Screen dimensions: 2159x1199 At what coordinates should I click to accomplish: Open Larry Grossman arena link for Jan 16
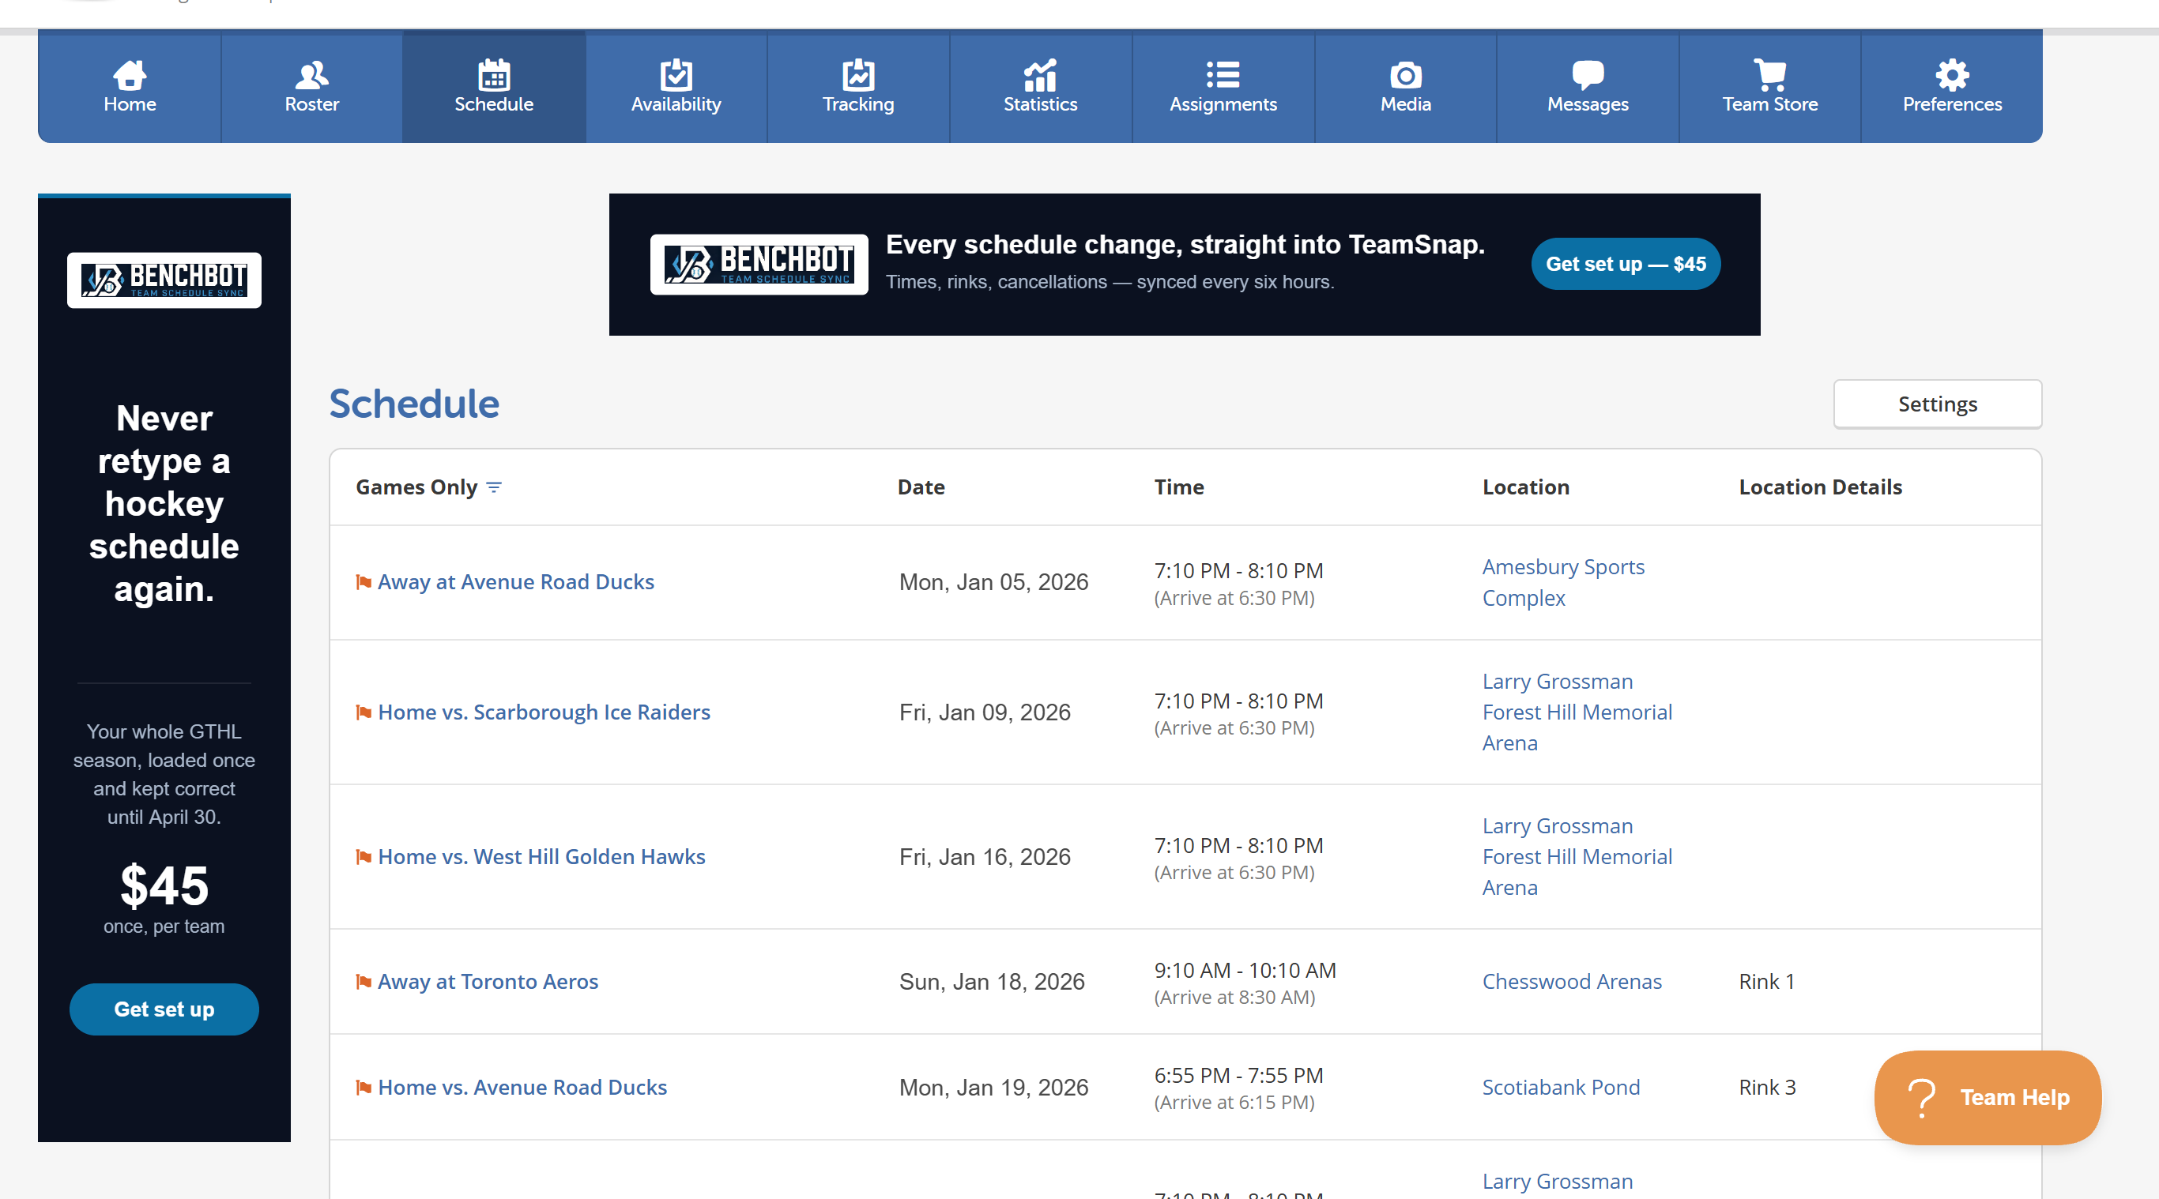coord(1577,856)
